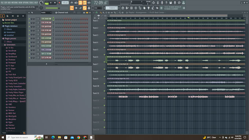The width and height of the screenshot is (249, 140).
Task: Mute Track 6 in the playlist
Action: pos(104,62)
